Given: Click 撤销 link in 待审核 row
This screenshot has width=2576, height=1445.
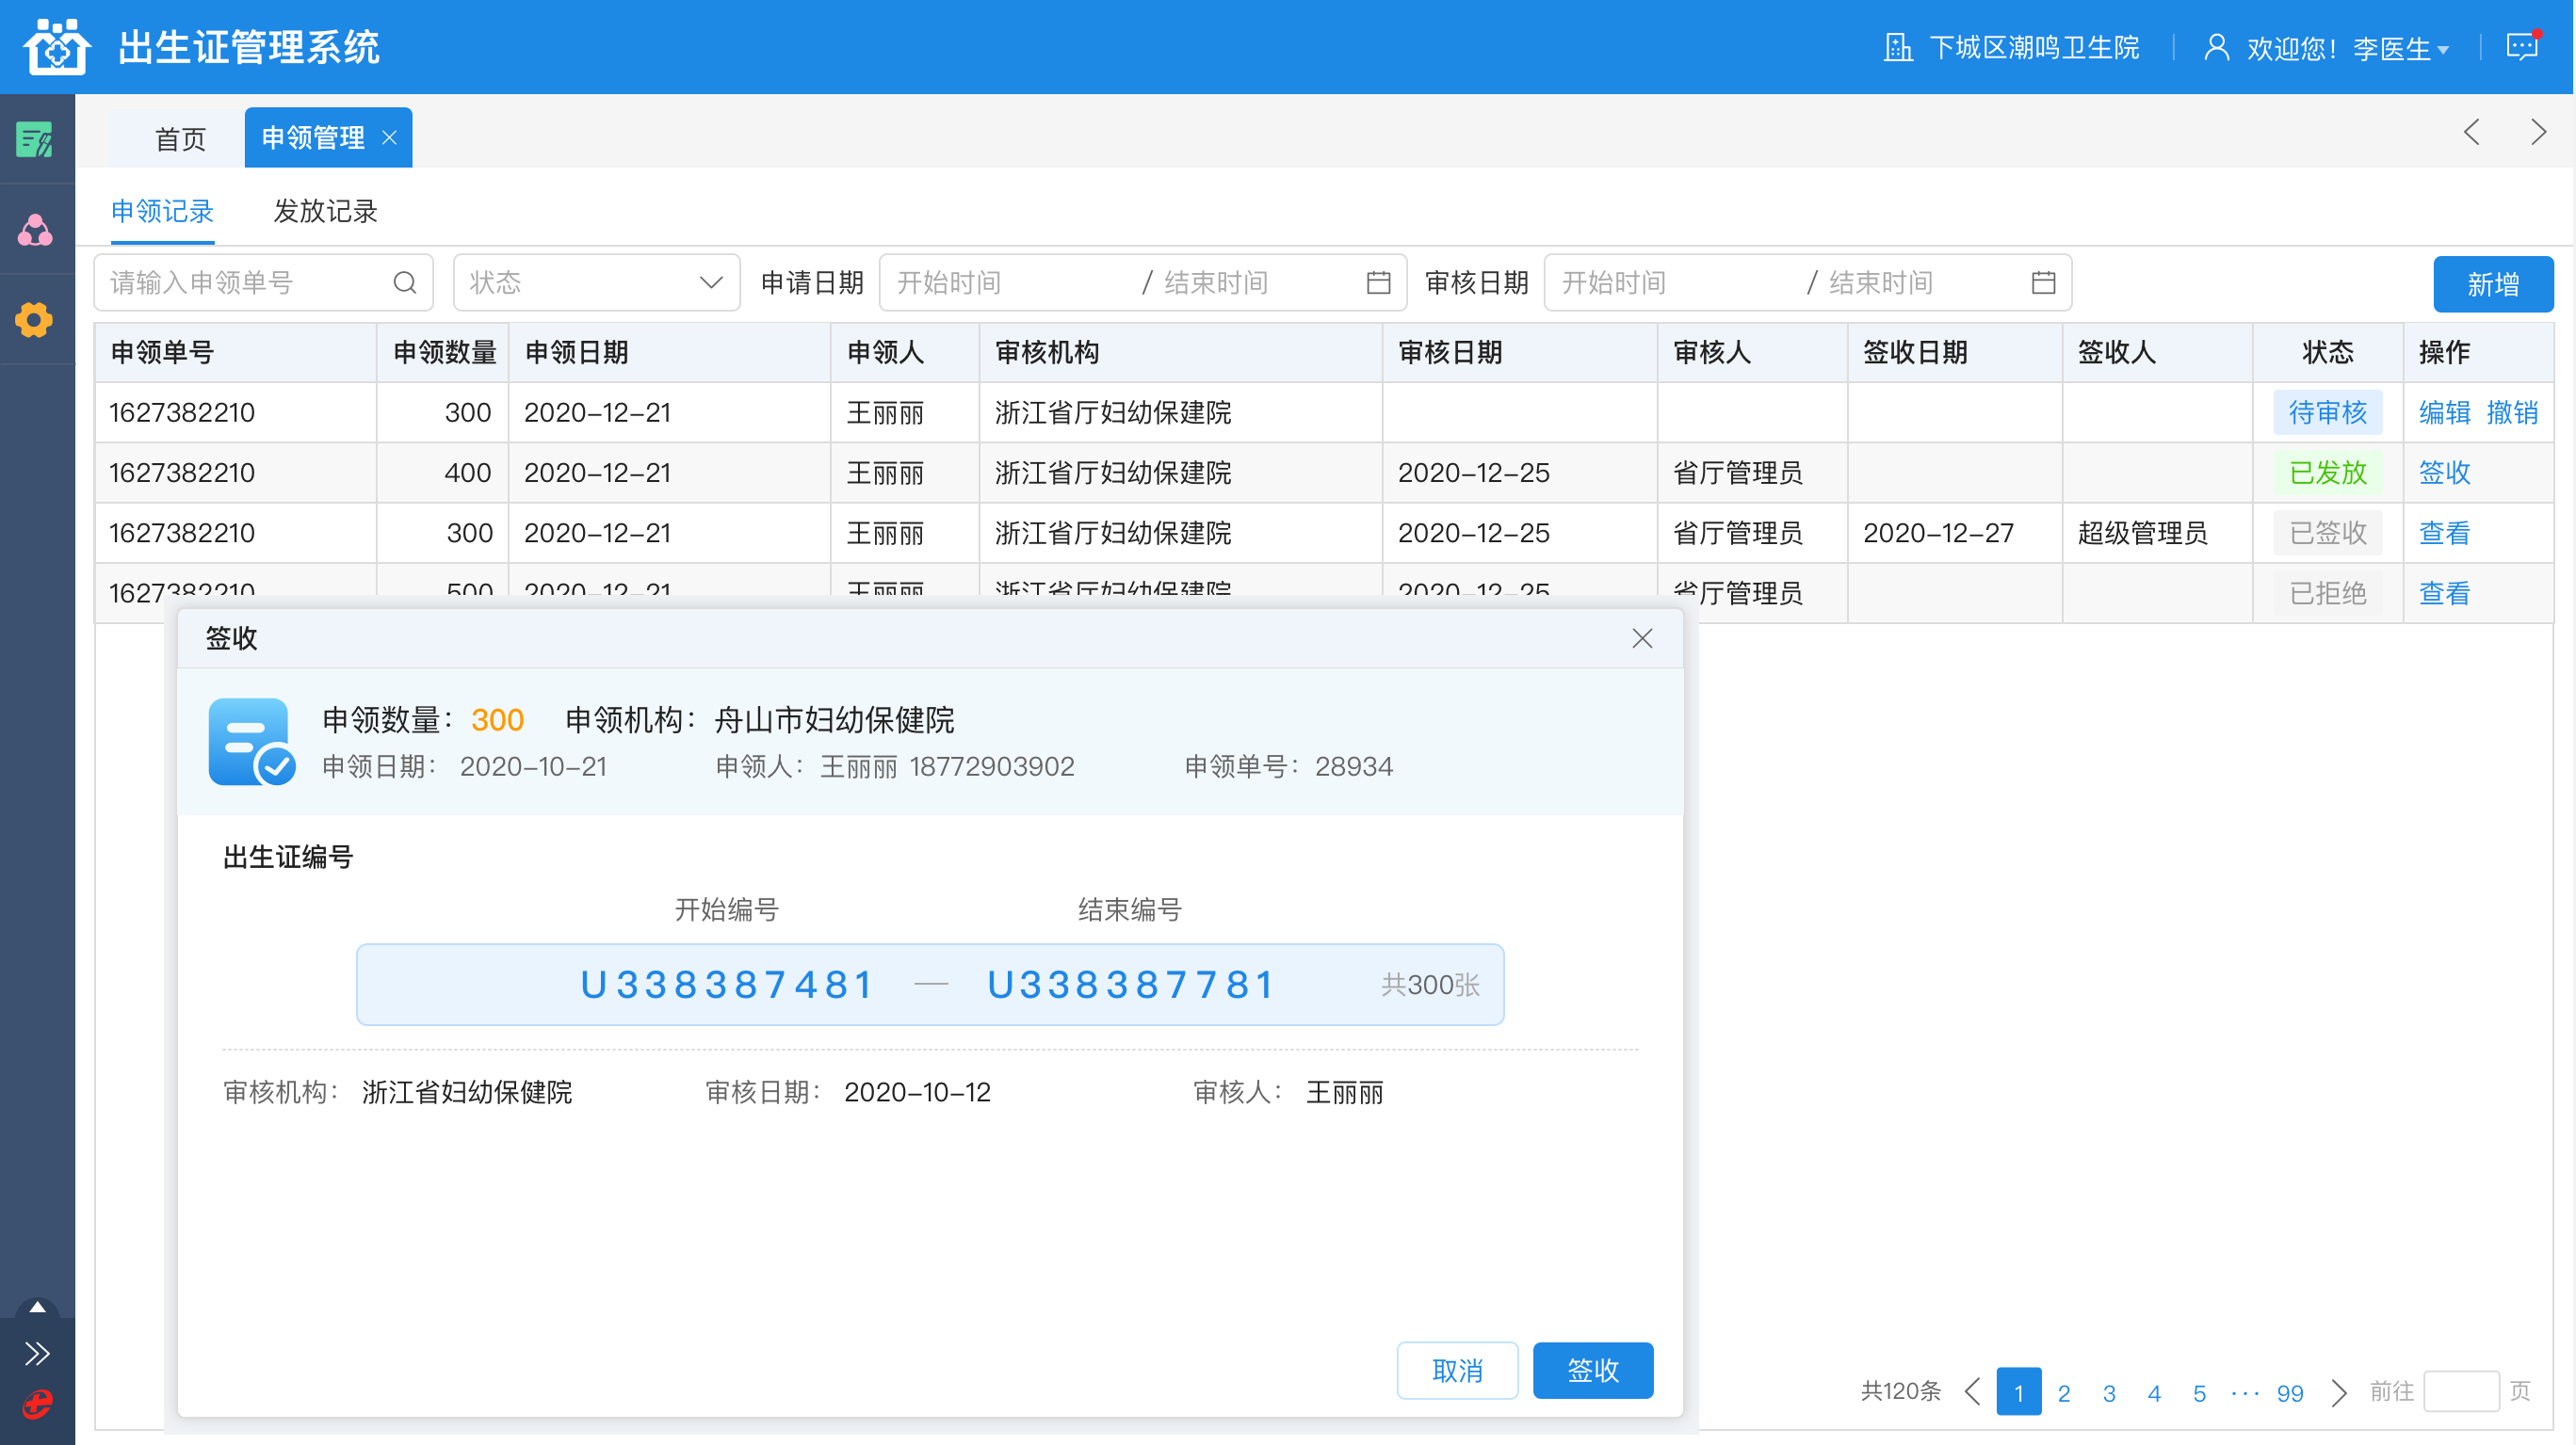Looking at the screenshot, I should [2512, 412].
